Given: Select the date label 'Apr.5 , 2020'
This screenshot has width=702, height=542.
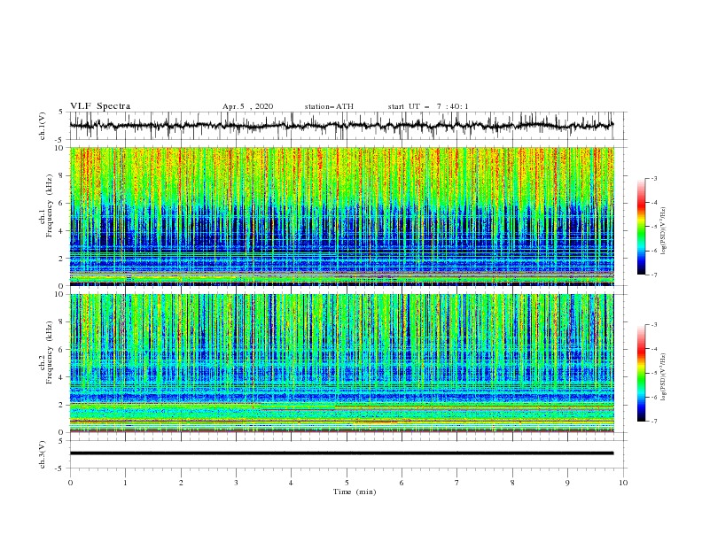Looking at the screenshot, I should pyautogui.click(x=247, y=106).
